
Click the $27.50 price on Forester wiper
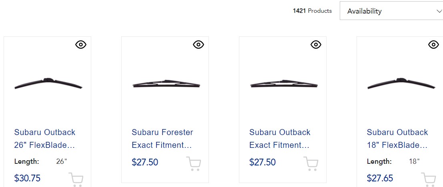pos(145,162)
